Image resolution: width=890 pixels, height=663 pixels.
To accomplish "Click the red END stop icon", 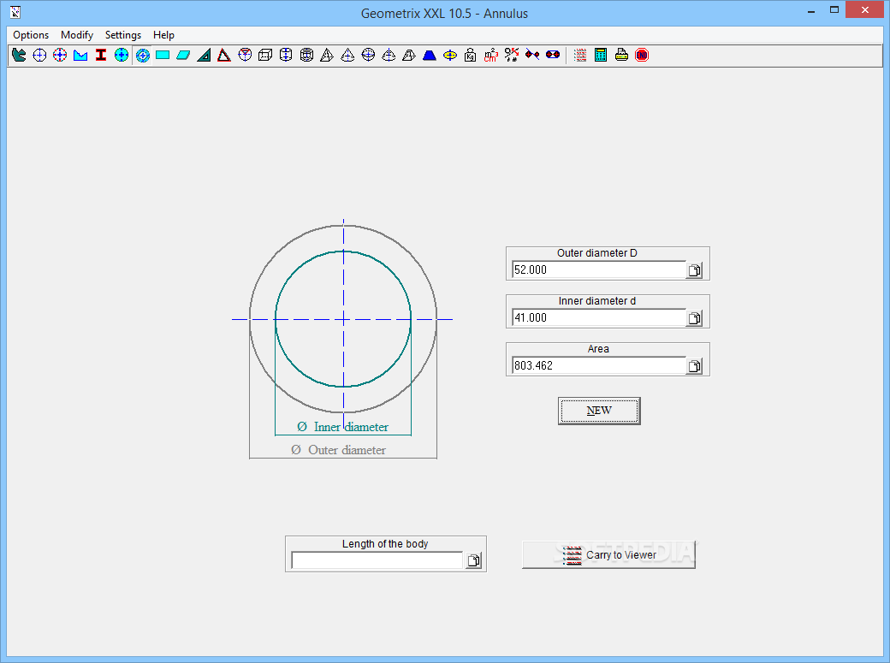I will click(x=642, y=55).
